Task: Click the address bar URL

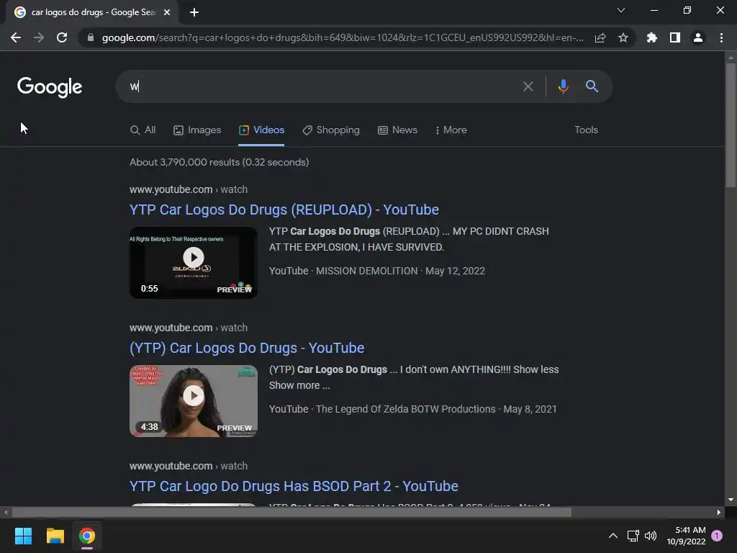Action: (x=342, y=37)
